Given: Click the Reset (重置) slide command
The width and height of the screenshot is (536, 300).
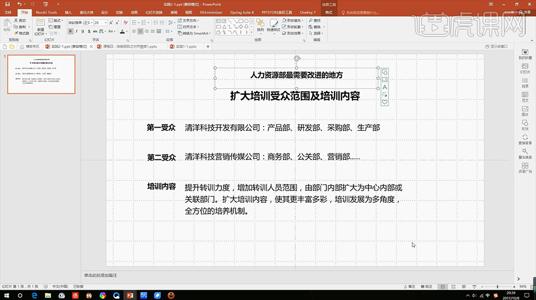Looking at the screenshot, I should pos(55,26).
